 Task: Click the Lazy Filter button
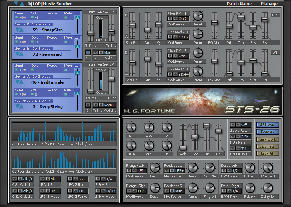coord(267,146)
